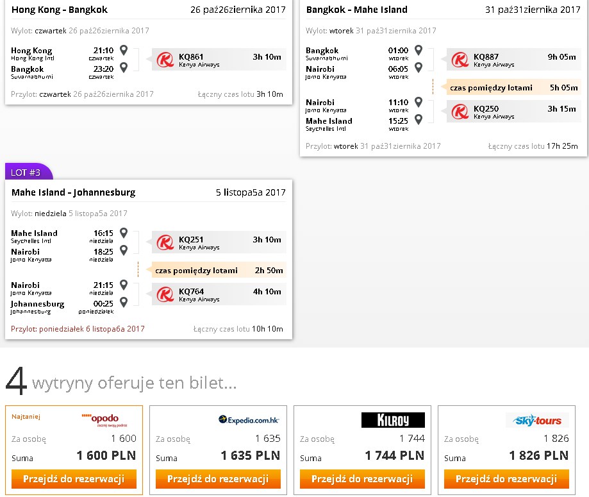Click the Sky-tours logo

[538, 420]
